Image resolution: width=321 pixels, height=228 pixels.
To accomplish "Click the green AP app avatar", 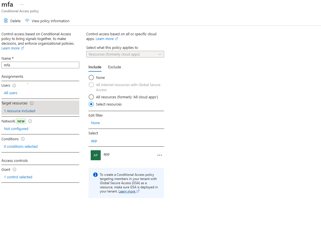I will [96, 155].
